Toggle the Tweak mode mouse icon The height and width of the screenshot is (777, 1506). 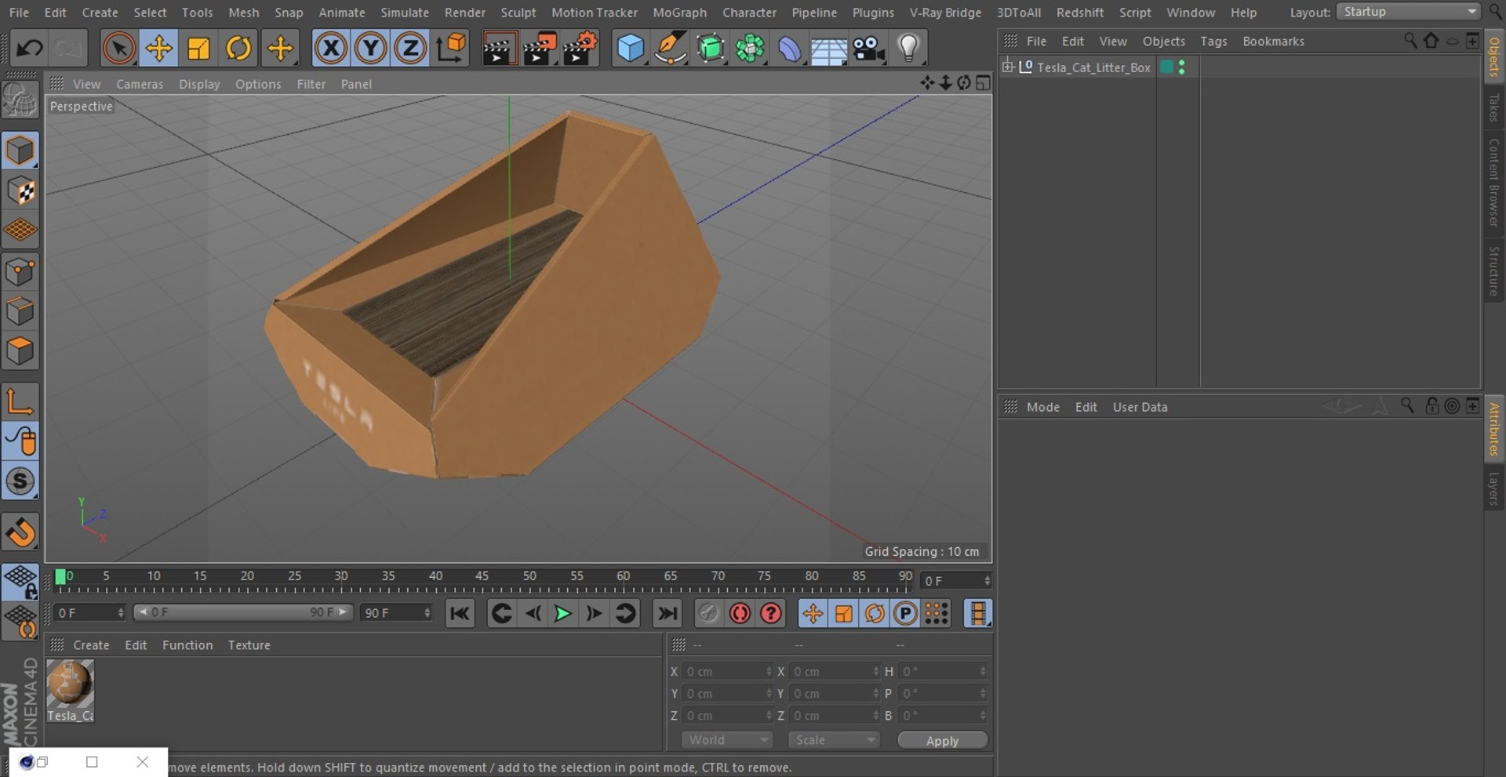[x=20, y=441]
